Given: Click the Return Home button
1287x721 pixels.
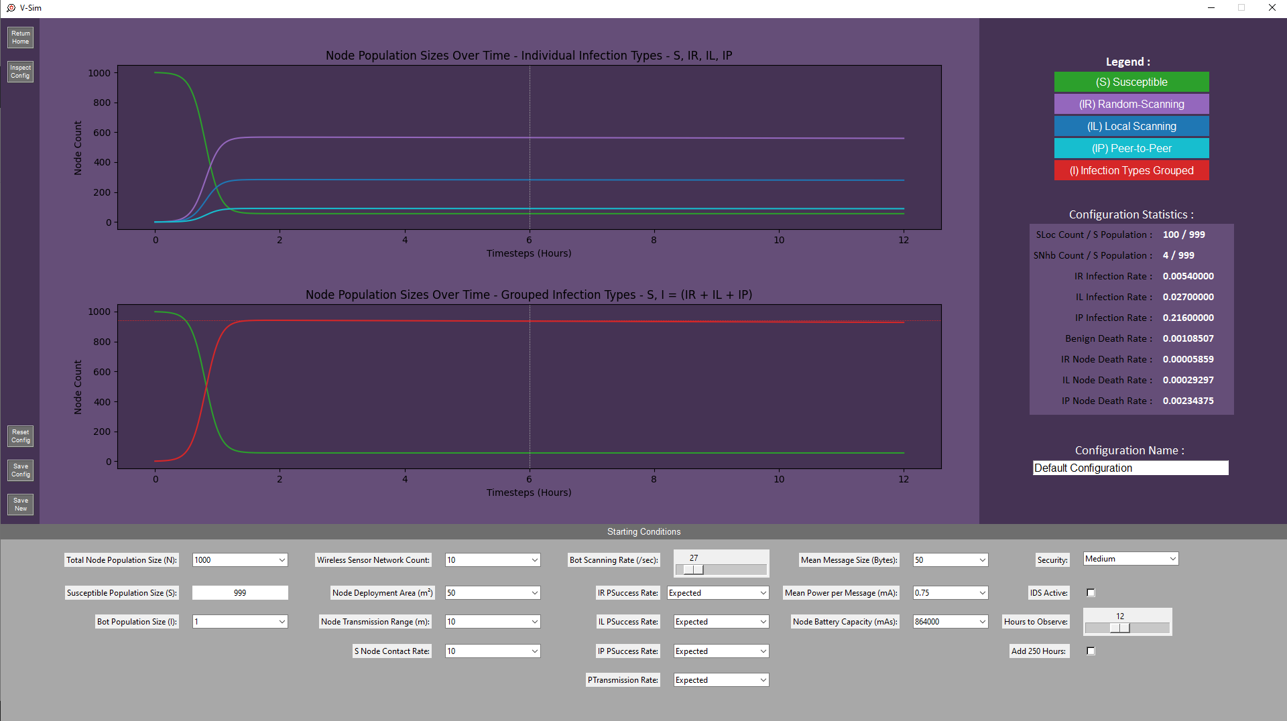Looking at the screenshot, I should point(20,37).
